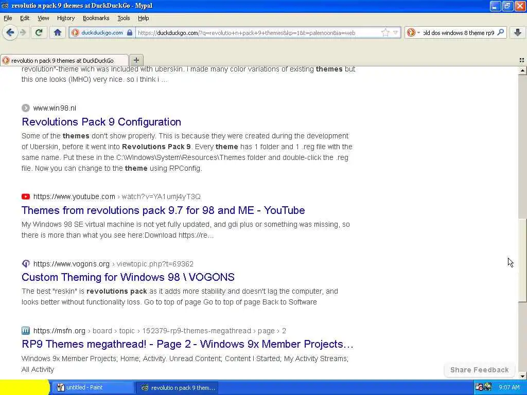The width and height of the screenshot is (527, 395).
Task: Open Custom Theming for Windows 98 VOGONS result
Action: click(x=128, y=277)
